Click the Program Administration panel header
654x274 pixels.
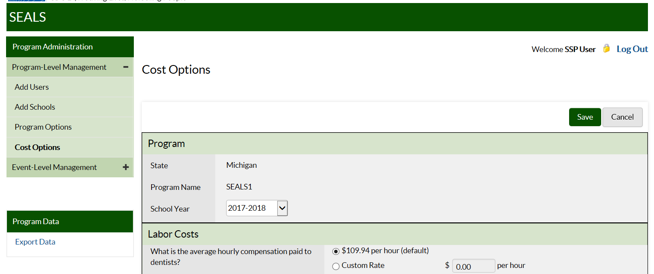pyautogui.click(x=52, y=47)
